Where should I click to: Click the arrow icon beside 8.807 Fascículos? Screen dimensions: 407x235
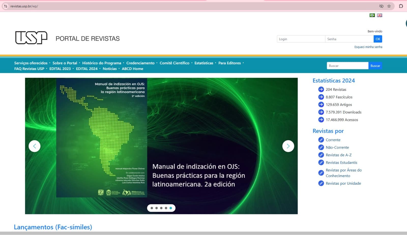coord(321,97)
